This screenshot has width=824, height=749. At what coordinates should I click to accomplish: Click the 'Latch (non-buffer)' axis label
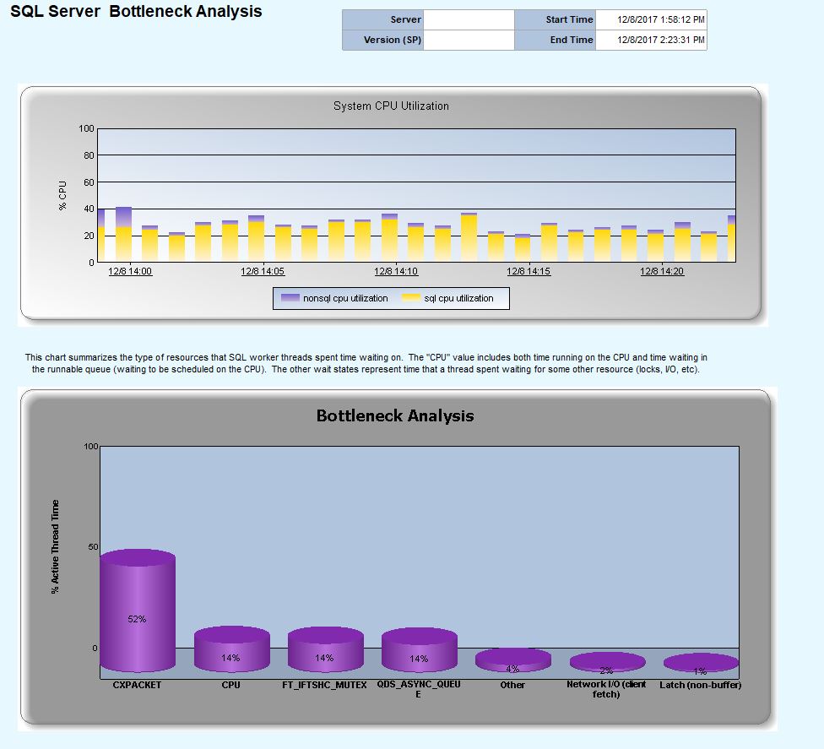701,685
